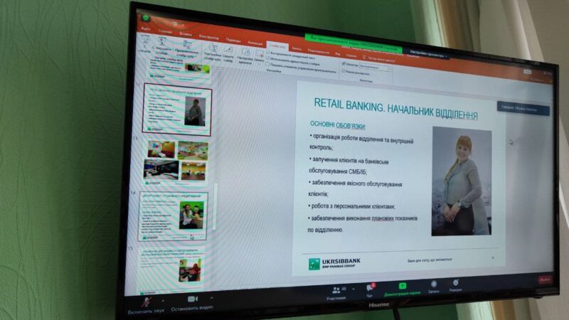Select the Slide Show ribbon tab

277,46
